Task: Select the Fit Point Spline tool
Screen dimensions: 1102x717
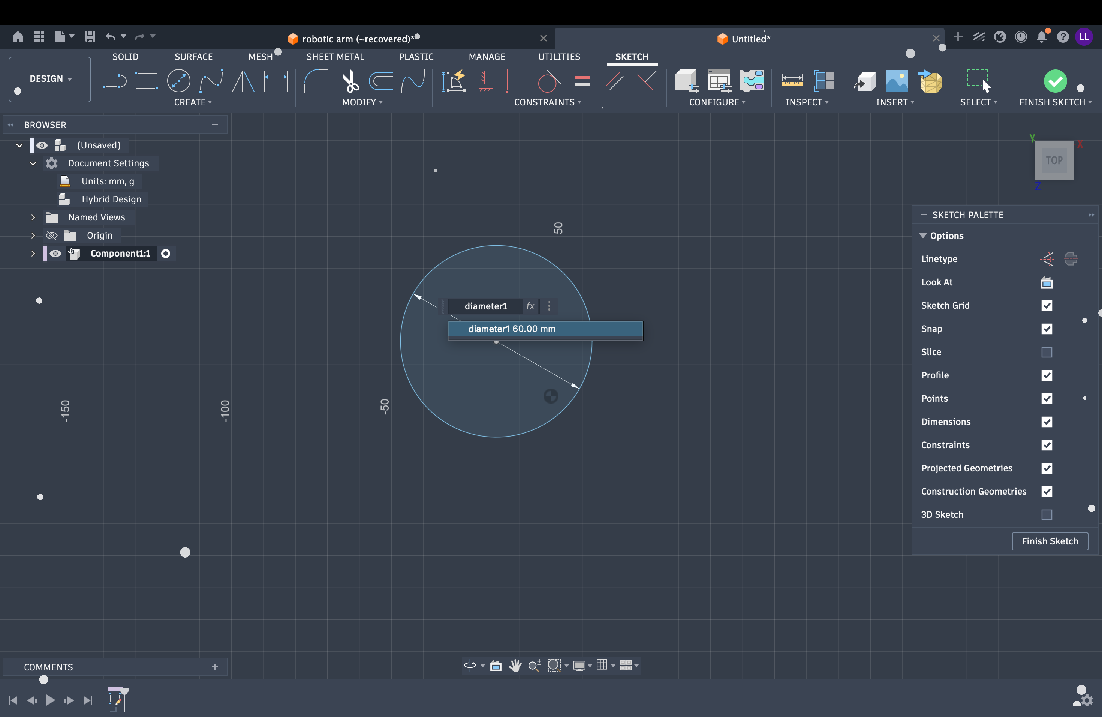Action: (x=212, y=81)
